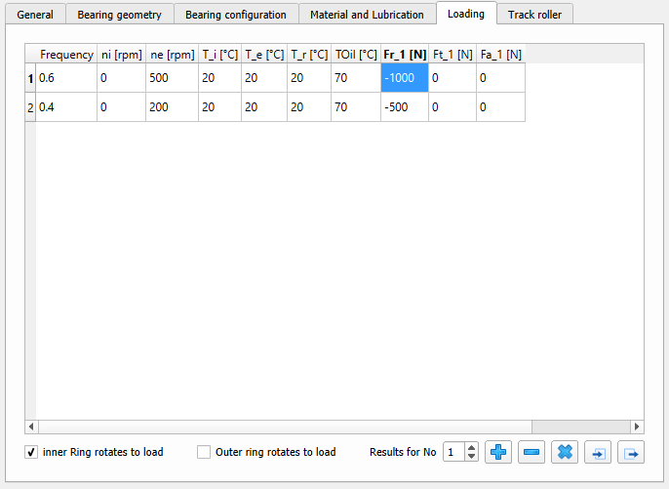The image size is (669, 489).
Task: Enable Outer ring rotates to load
Action: pyautogui.click(x=204, y=452)
